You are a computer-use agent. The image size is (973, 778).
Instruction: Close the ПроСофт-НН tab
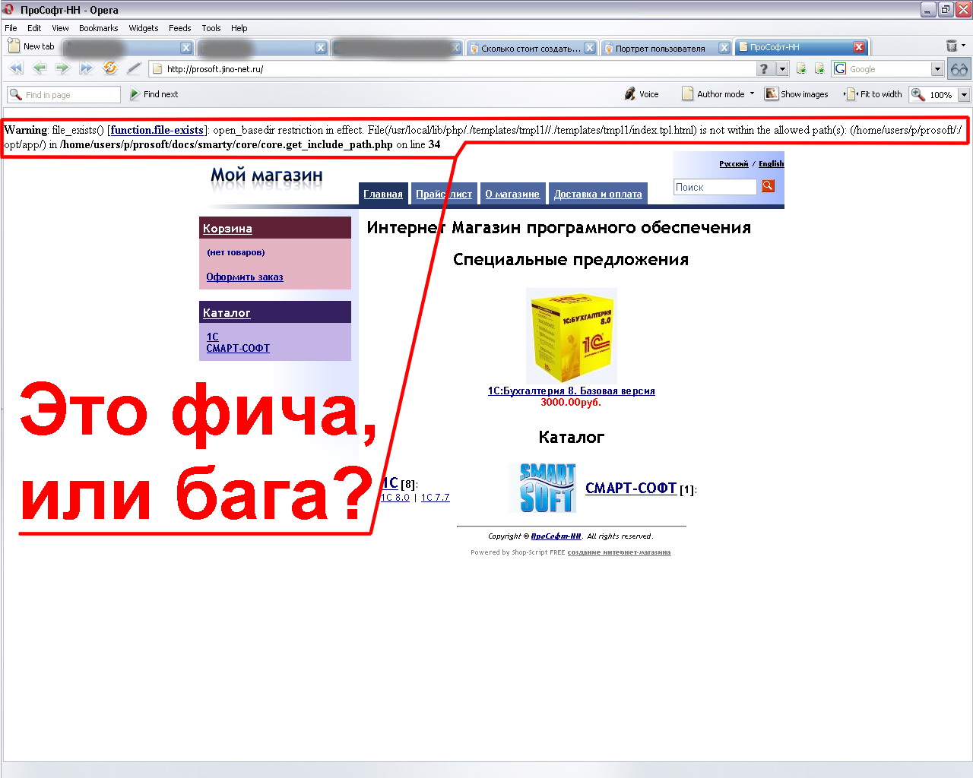point(859,47)
